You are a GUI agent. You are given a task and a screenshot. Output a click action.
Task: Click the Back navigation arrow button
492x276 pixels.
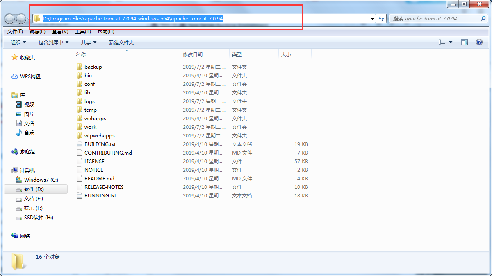click(10, 18)
